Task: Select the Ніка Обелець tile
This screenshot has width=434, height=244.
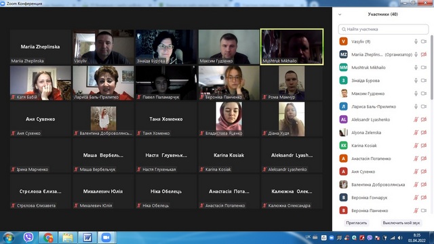Action: [166, 191]
